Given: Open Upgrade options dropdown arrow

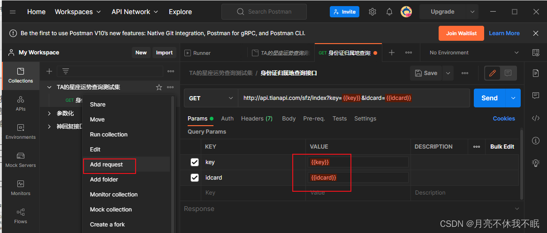Looking at the screenshot, I should click(472, 12).
